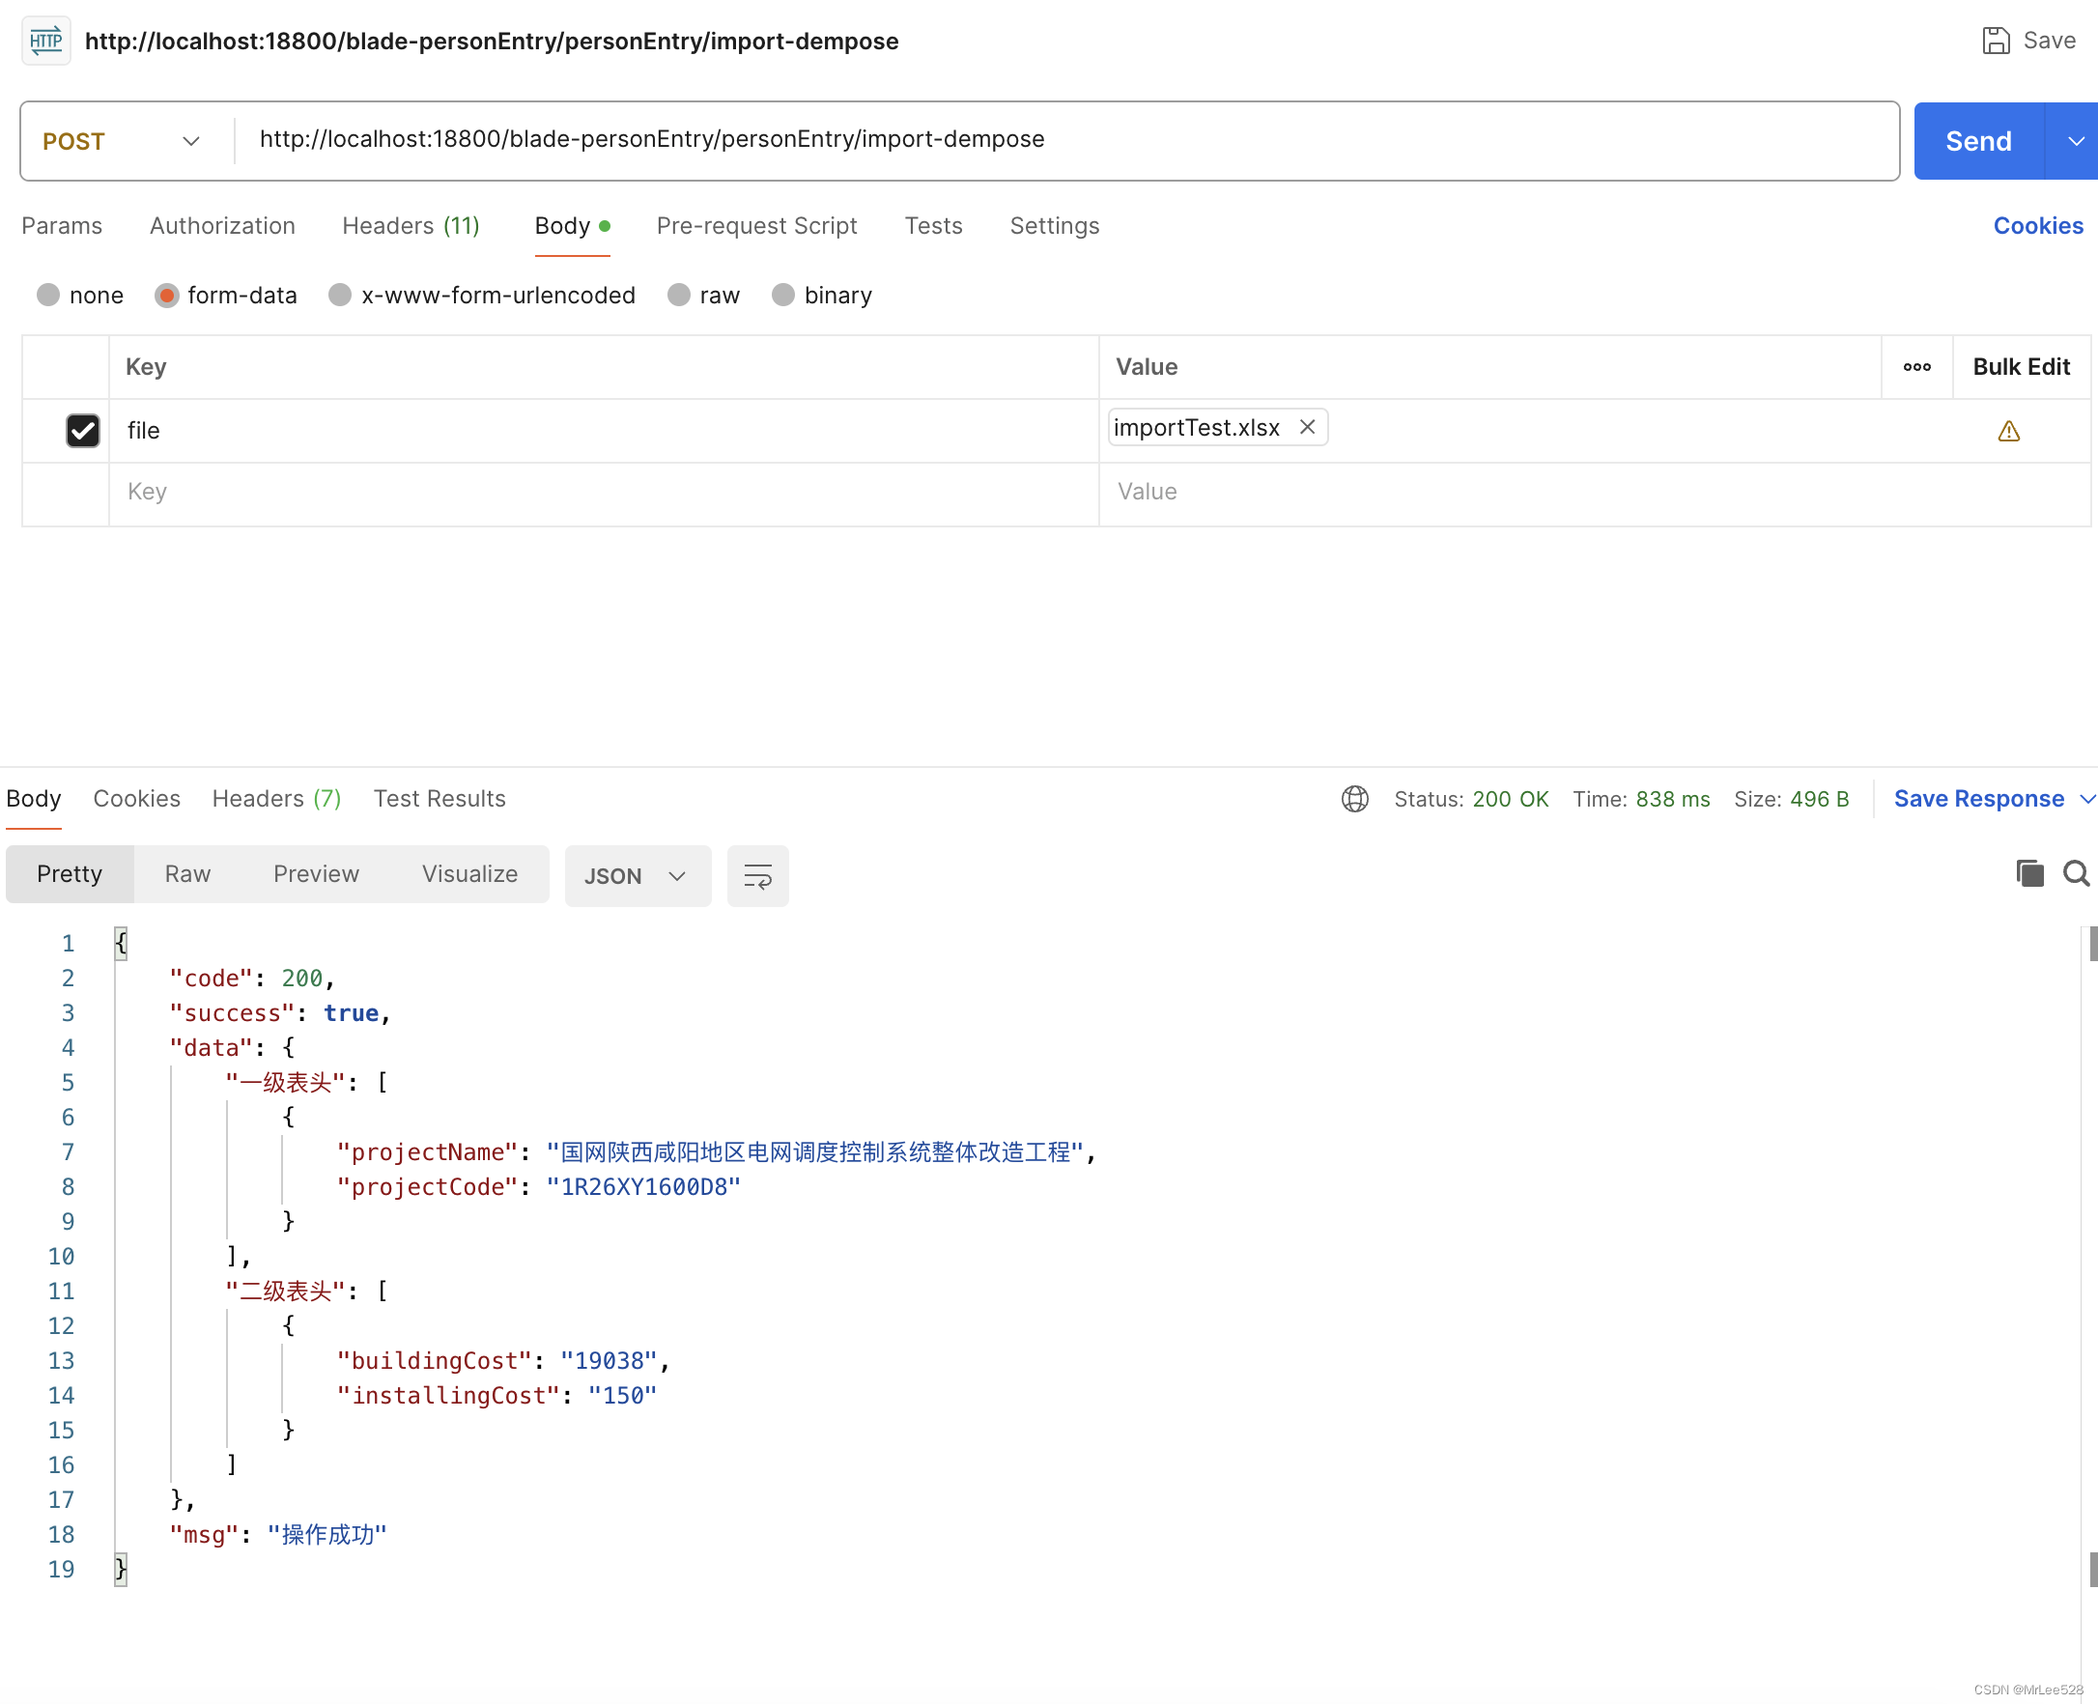Copy the response body

coord(2028,872)
